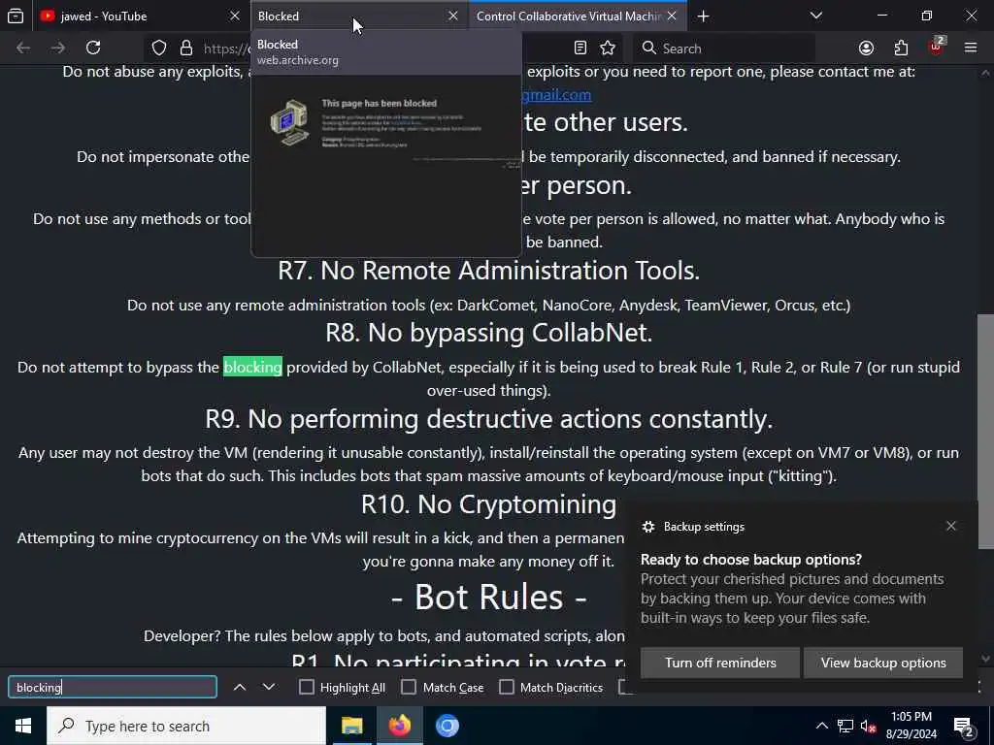
Task: Open muted volume tray icon
Action: 869,726
